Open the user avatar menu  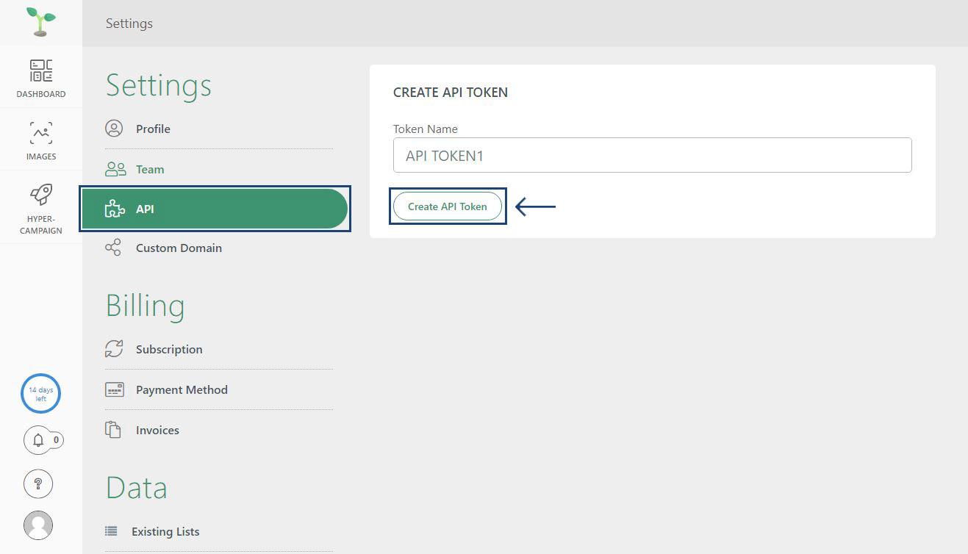[x=38, y=525]
